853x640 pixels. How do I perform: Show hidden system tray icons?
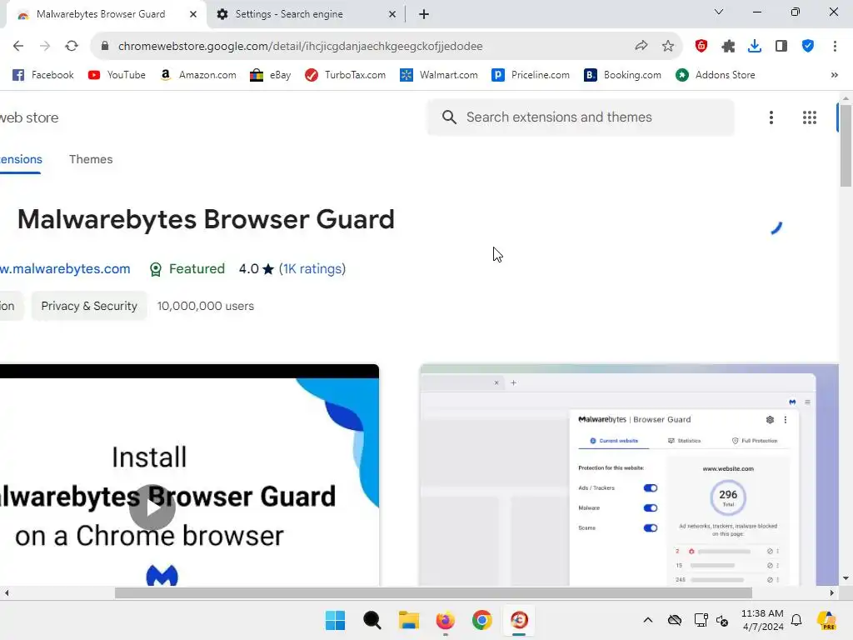[648, 620]
